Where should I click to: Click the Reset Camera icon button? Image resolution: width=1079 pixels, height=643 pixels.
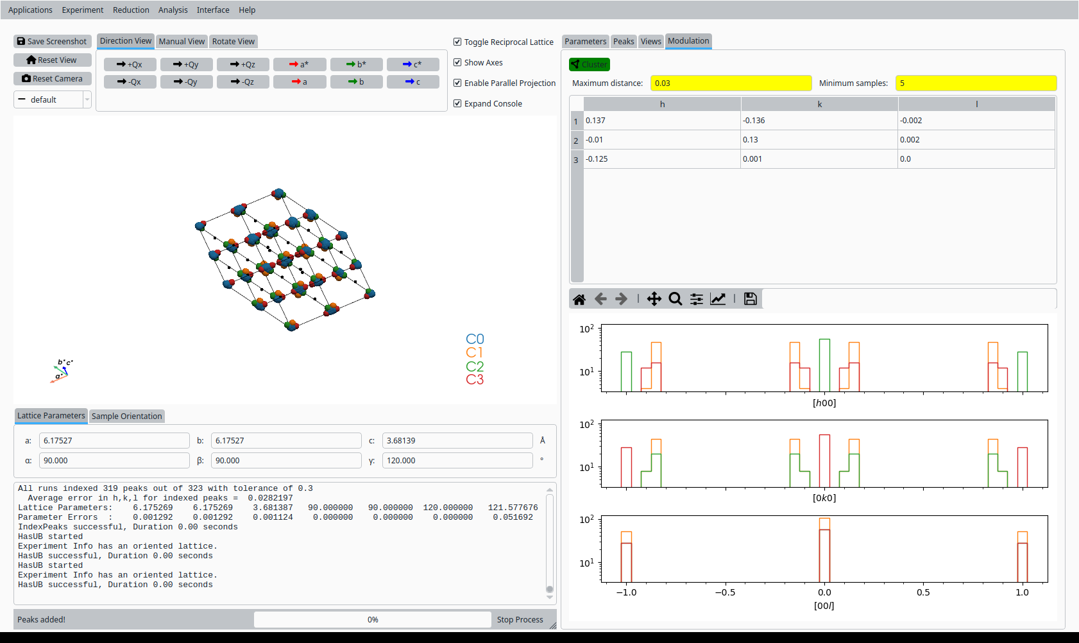click(x=52, y=78)
